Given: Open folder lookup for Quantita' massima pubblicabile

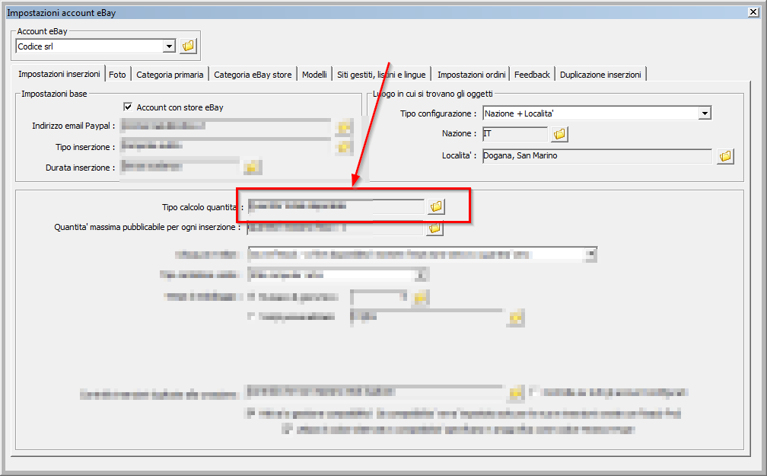Looking at the screenshot, I should (x=434, y=228).
